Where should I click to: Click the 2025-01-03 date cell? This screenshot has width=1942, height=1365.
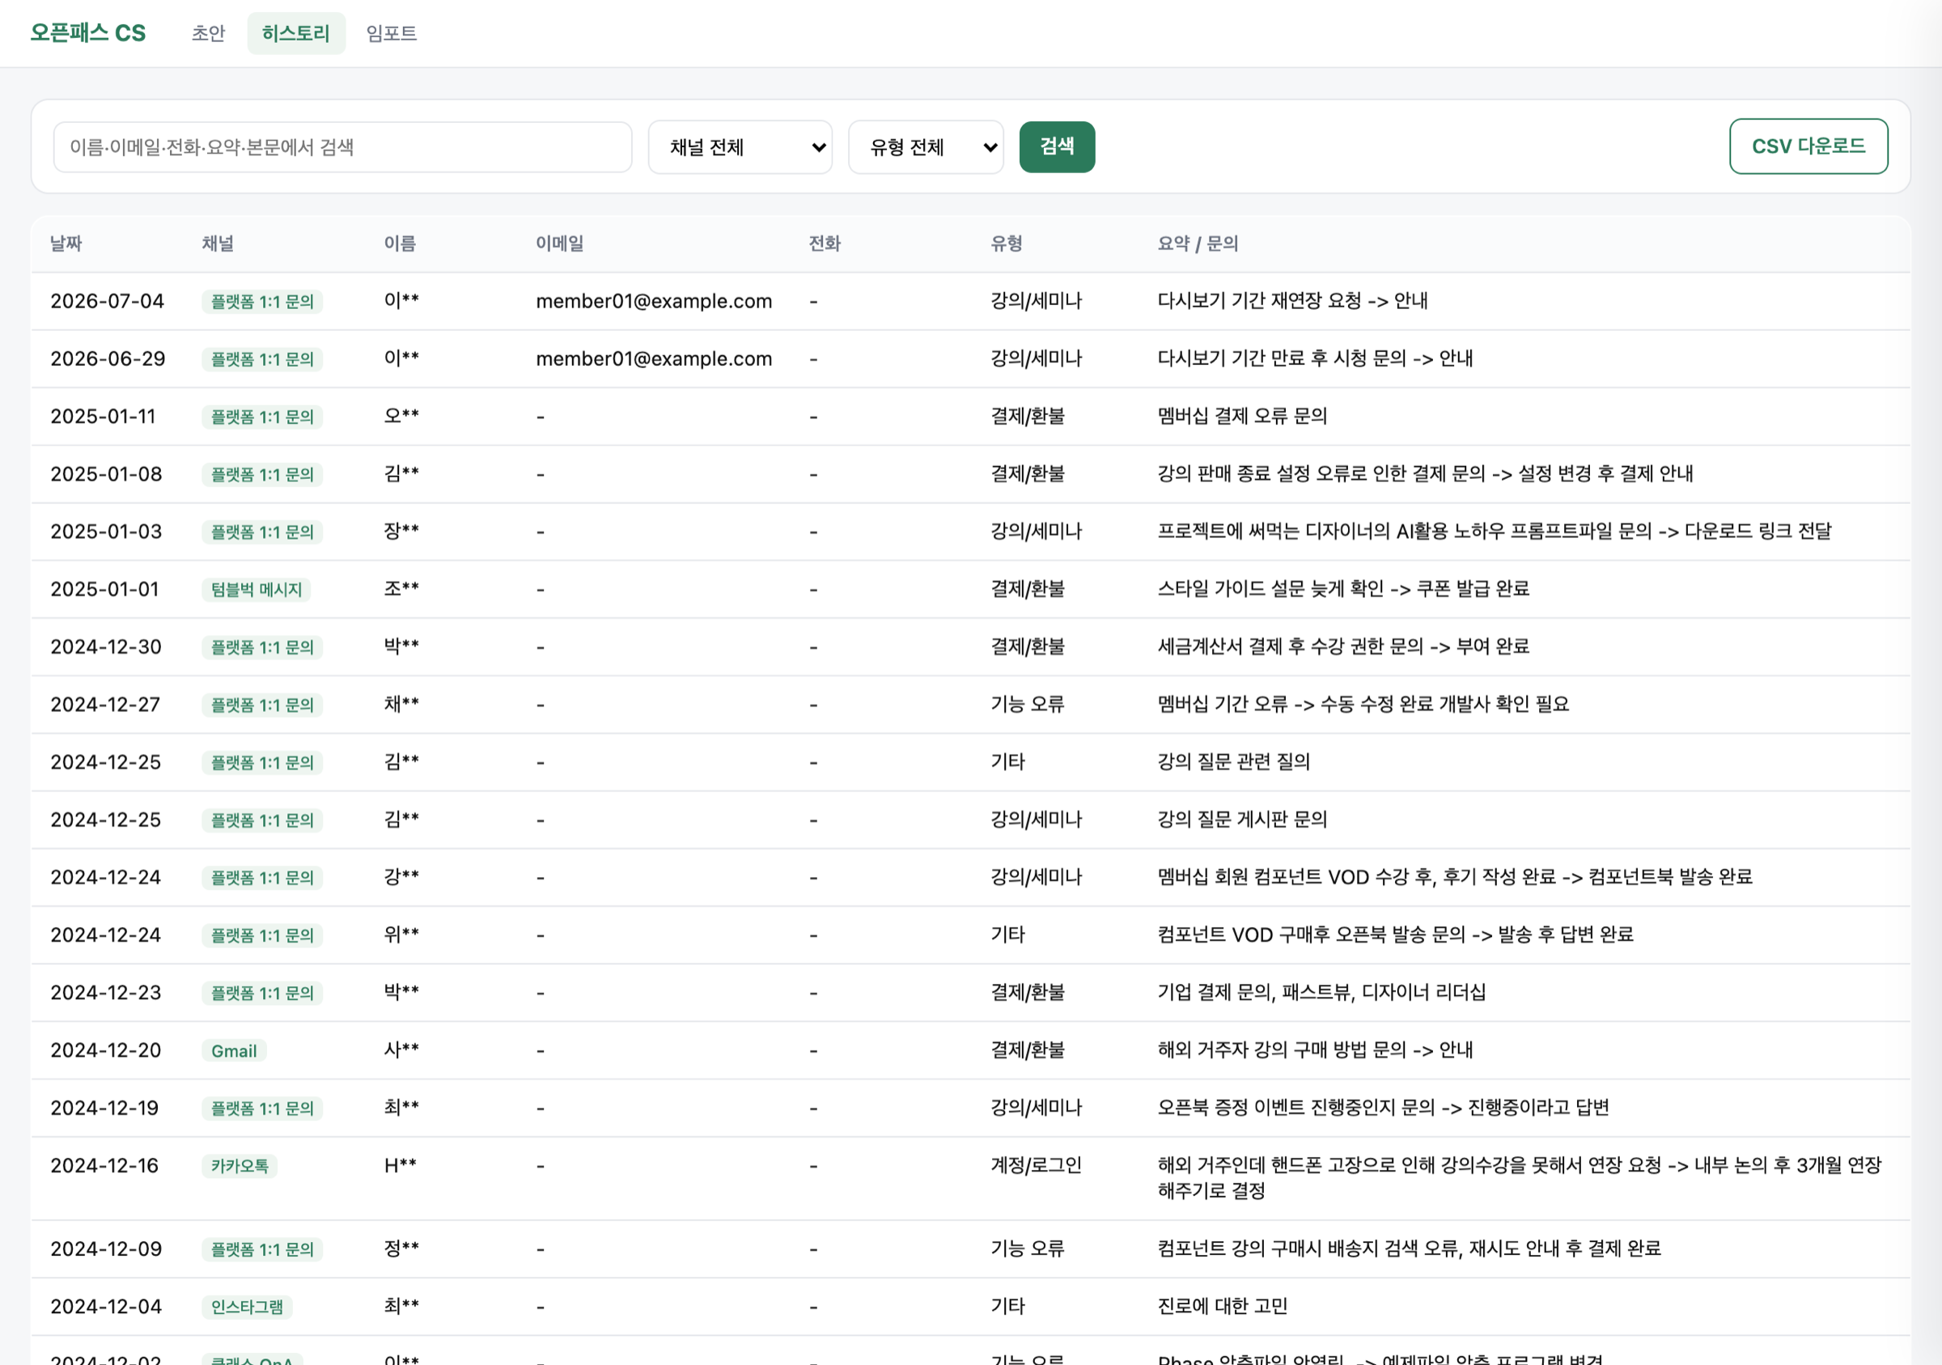click(x=107, y=531)
